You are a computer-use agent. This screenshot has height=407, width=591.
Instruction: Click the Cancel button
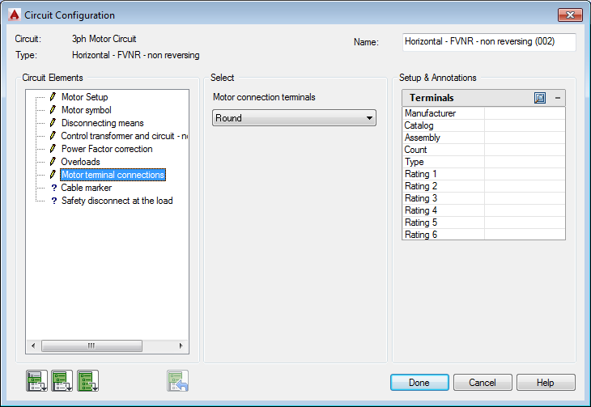tap(483, 382)
